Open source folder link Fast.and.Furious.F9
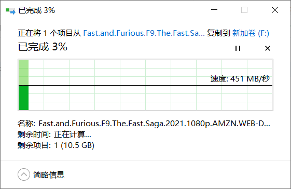The width and height of the screenshot is (291, 189). coord(144,33)
